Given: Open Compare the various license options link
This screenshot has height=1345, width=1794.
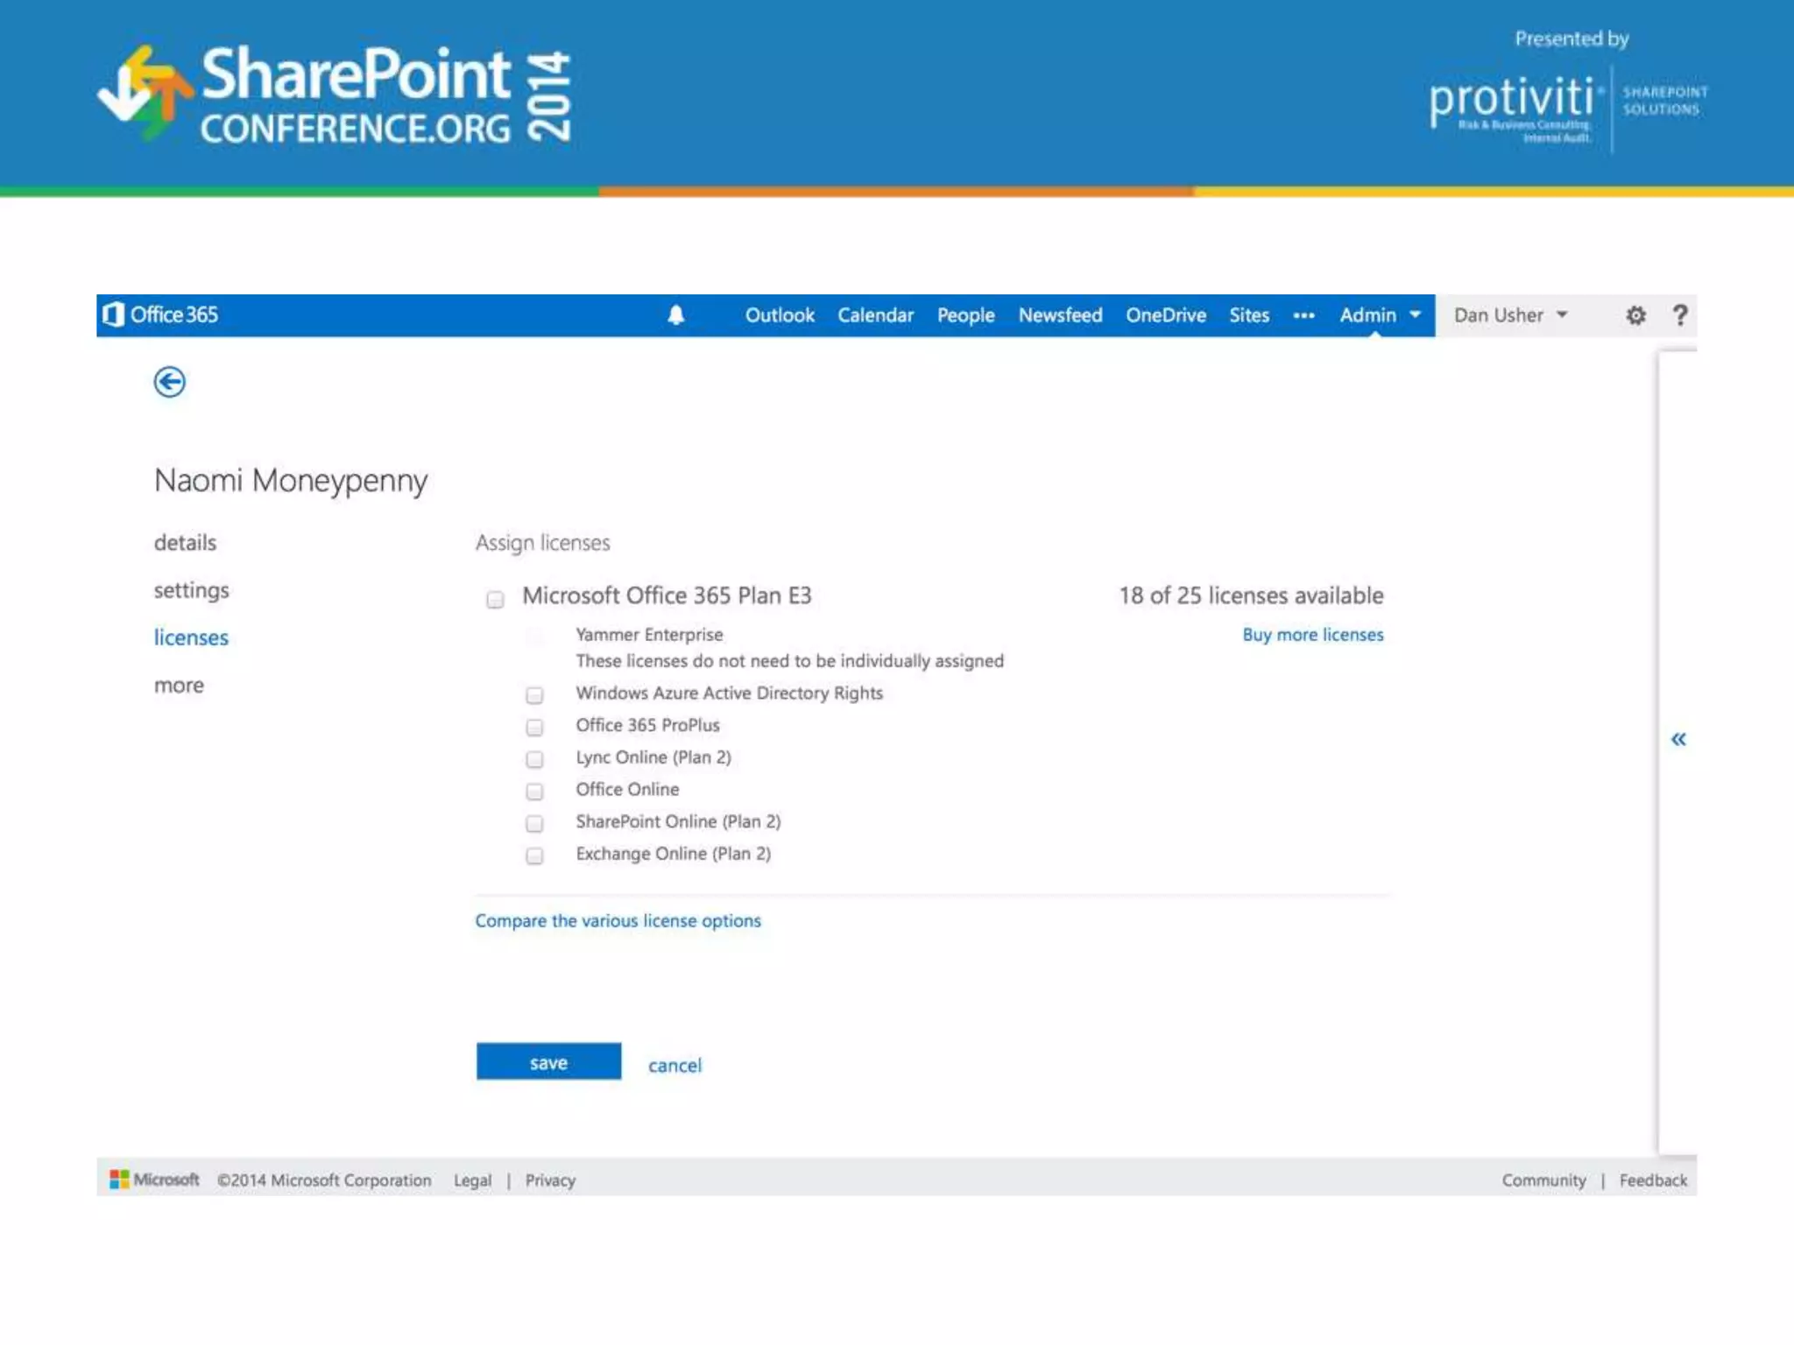Looking at the screenshot, I should tap(618, 920).
